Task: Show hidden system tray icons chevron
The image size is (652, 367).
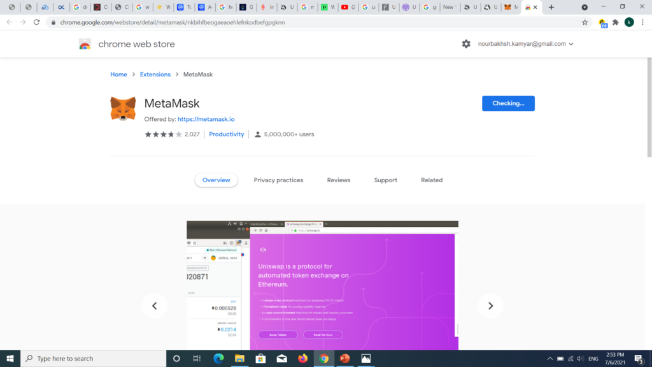Action: [549, 359]
